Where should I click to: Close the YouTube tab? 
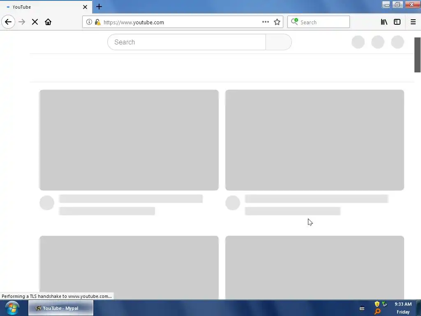(85, 7)
